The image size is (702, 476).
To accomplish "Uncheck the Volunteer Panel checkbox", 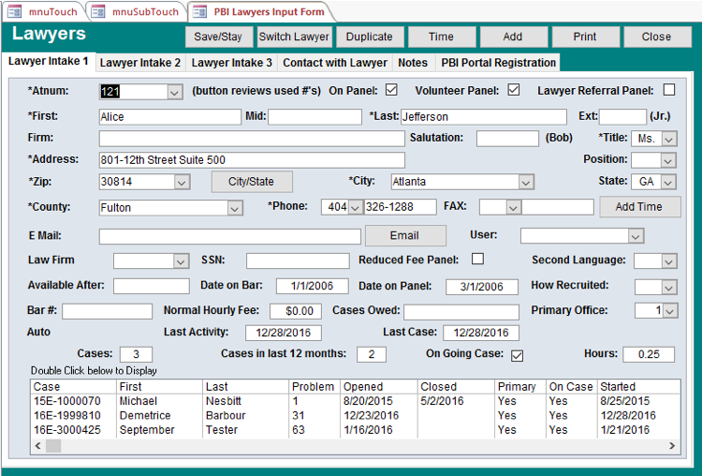I will click(513, 91).
